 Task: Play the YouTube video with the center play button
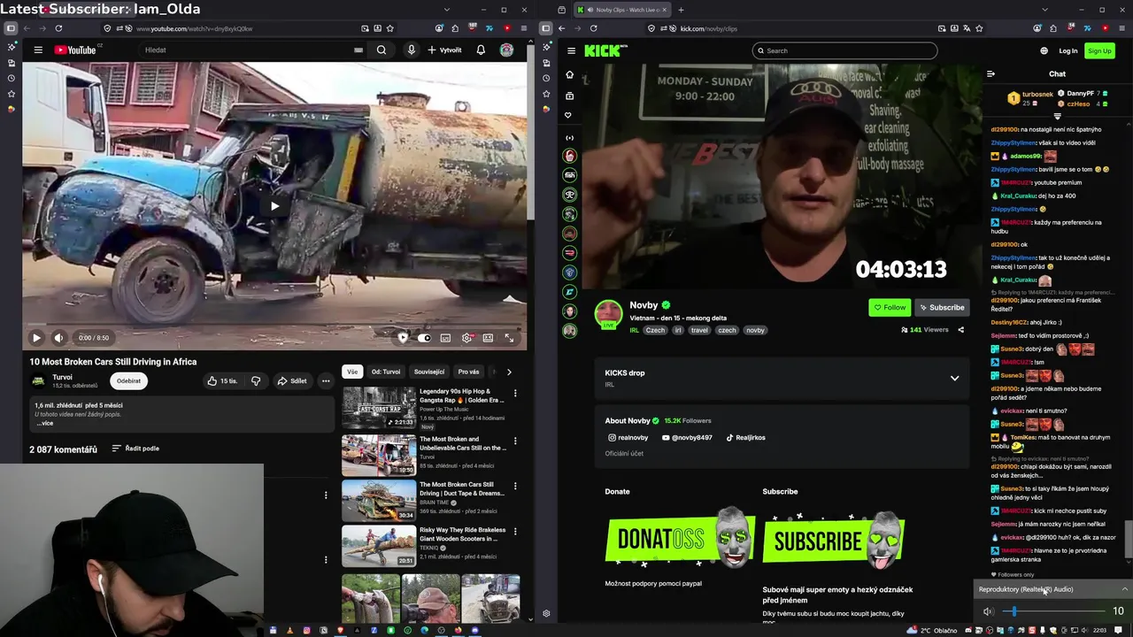pyautogui.click(x=274, y=206)
